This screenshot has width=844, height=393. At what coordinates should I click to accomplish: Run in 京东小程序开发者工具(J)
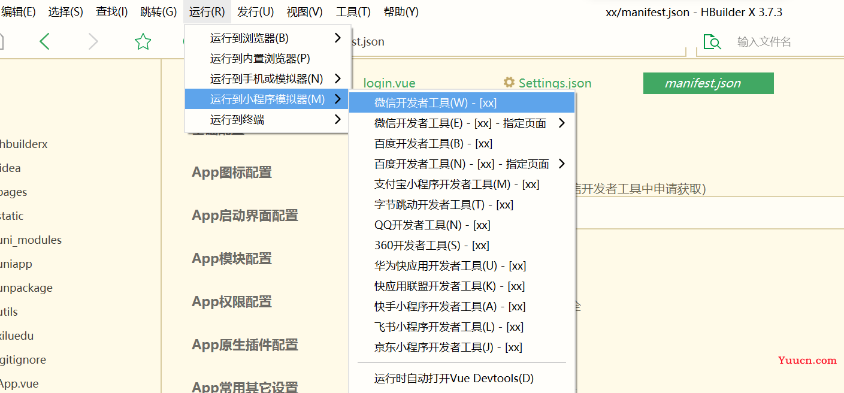[x=462, y=347]
